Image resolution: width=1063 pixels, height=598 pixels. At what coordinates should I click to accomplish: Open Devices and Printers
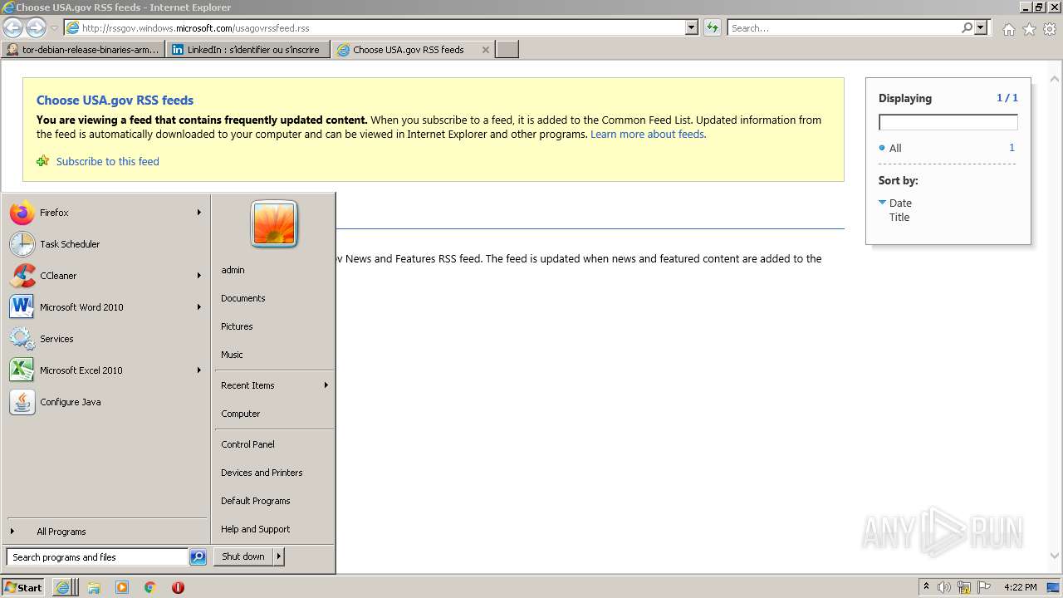(262, 473)
